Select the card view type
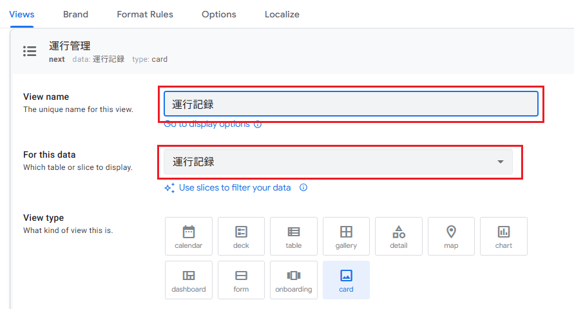Screen dimensions: 574x309 (346, 280)
